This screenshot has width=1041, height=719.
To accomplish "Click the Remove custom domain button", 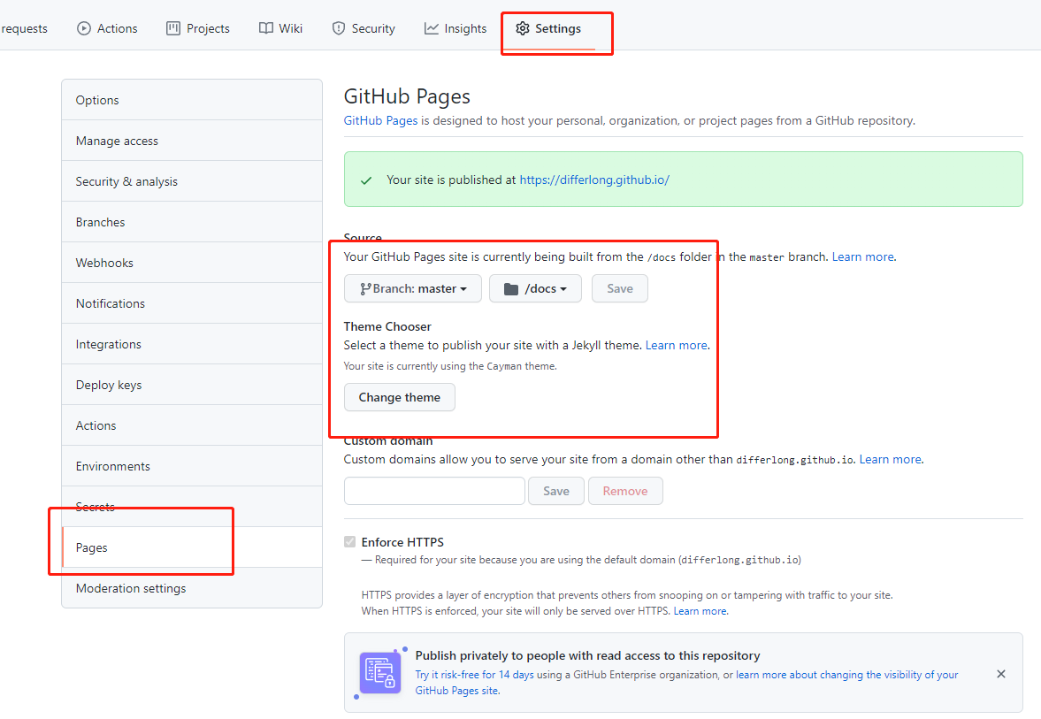I will pos(625,492).
